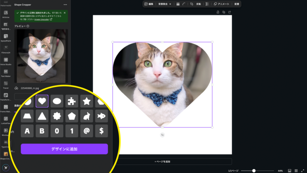Select the number 1 crop shape

click(72, 131)
